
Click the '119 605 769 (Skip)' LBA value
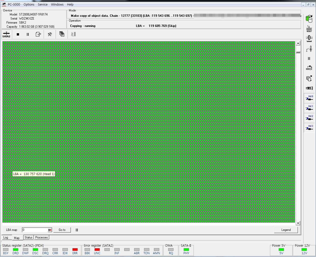[162, 26]
